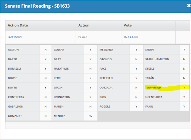
Task: Click the QUEZADA name cell
Action: (113, 87)
